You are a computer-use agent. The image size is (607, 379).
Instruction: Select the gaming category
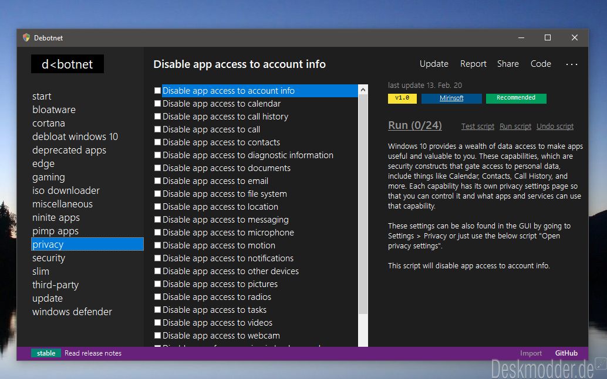coord(49,177)
